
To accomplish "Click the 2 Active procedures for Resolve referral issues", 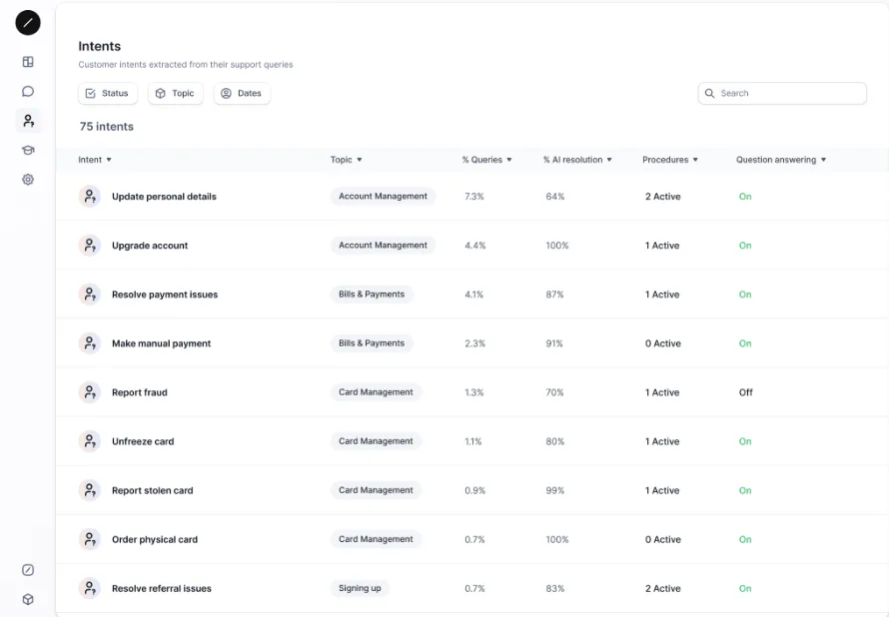I will click(663, 589).
